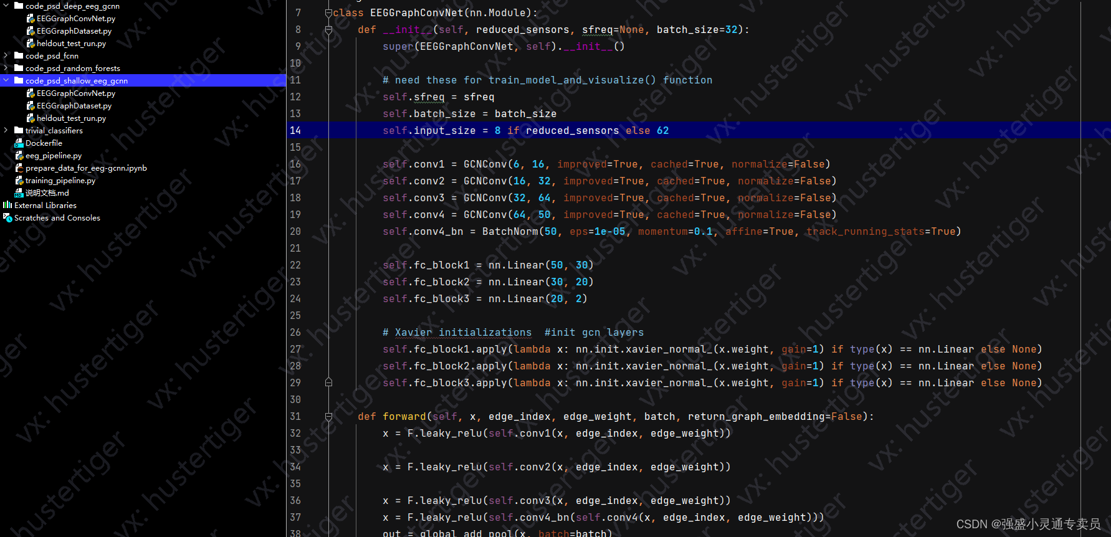Click the Scratches and Consoles icon
The image size is (1111, 537).
(7, 217)
